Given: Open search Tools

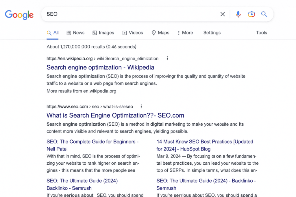Looking at the screenshot, I should point(261,33).
